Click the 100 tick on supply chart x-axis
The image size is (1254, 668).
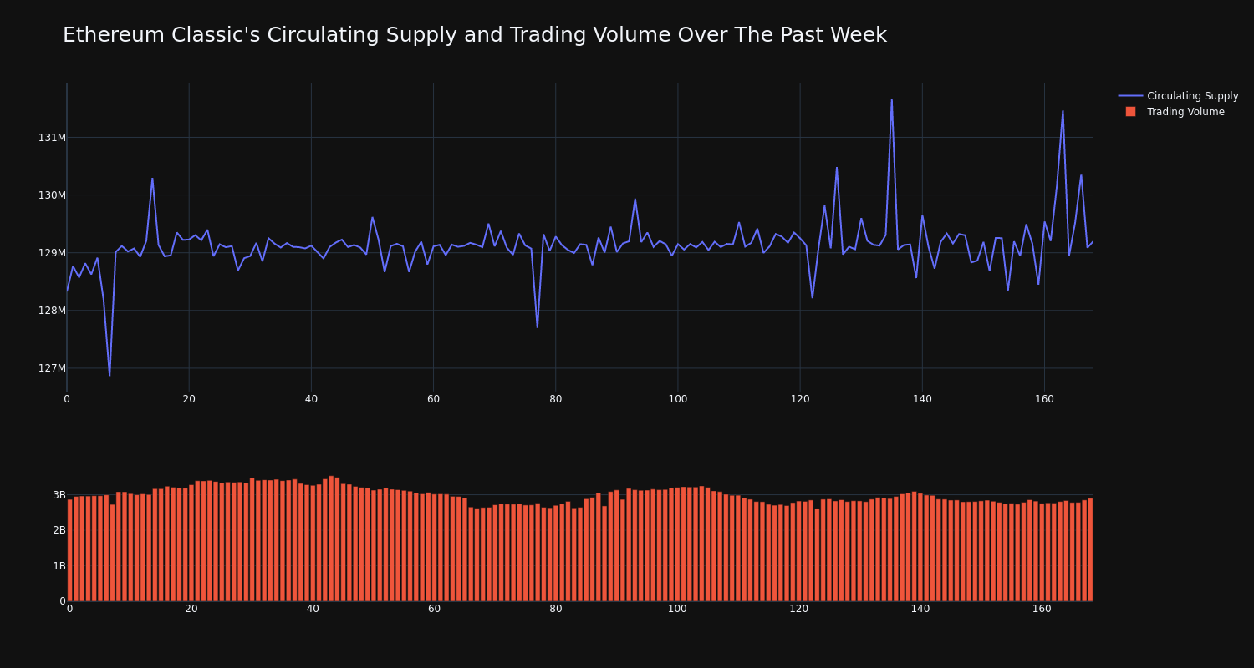(x=678, y=399)
